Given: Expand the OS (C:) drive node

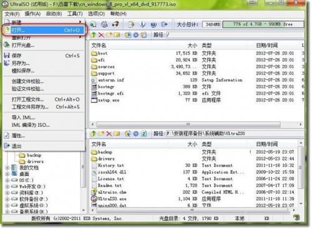Looking at the screenshot, I should pos(7,180).
